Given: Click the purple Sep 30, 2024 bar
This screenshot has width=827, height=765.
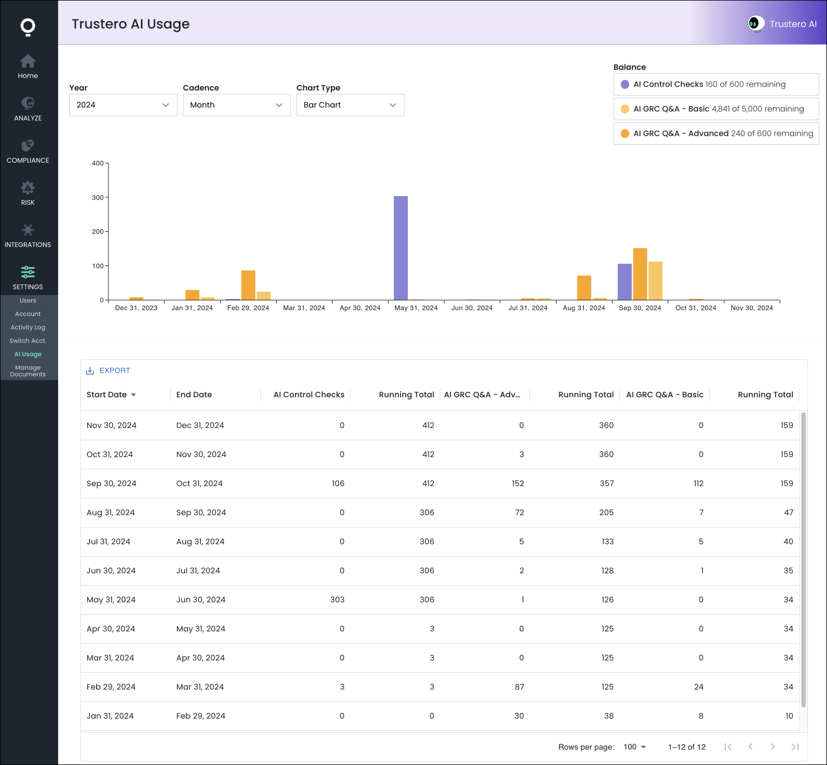Looking at the screenshot, I should pyautogui.click(x=624, y=282).
